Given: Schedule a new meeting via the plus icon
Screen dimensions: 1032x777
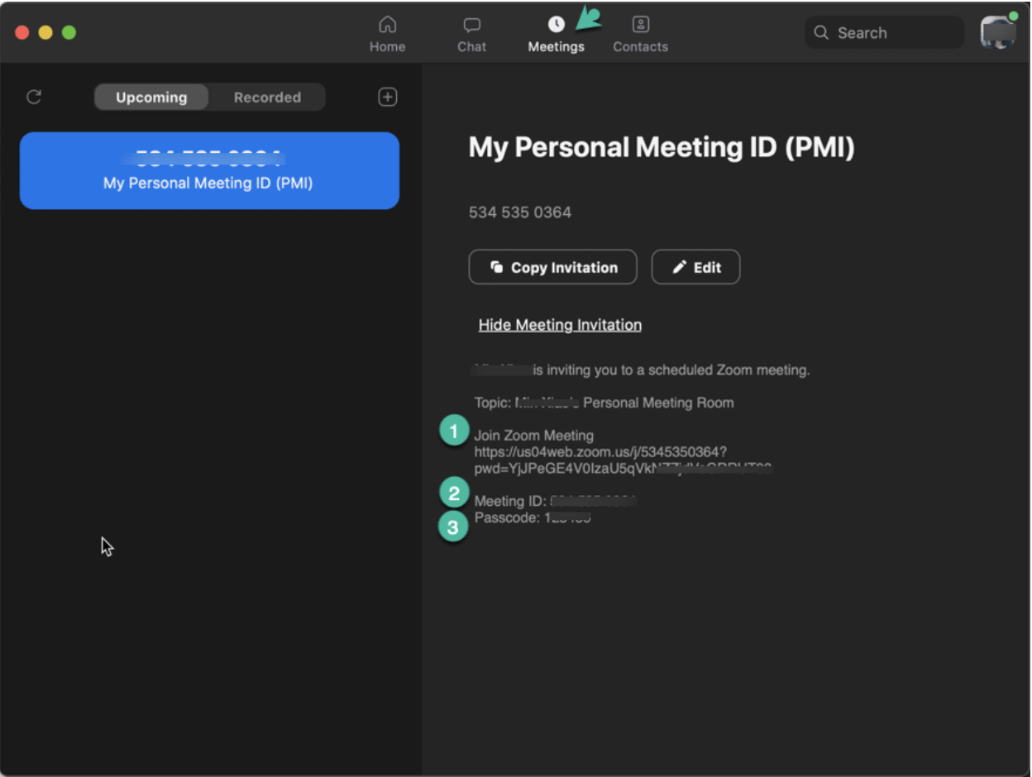Looking at the screenshot, I should 387,97.
